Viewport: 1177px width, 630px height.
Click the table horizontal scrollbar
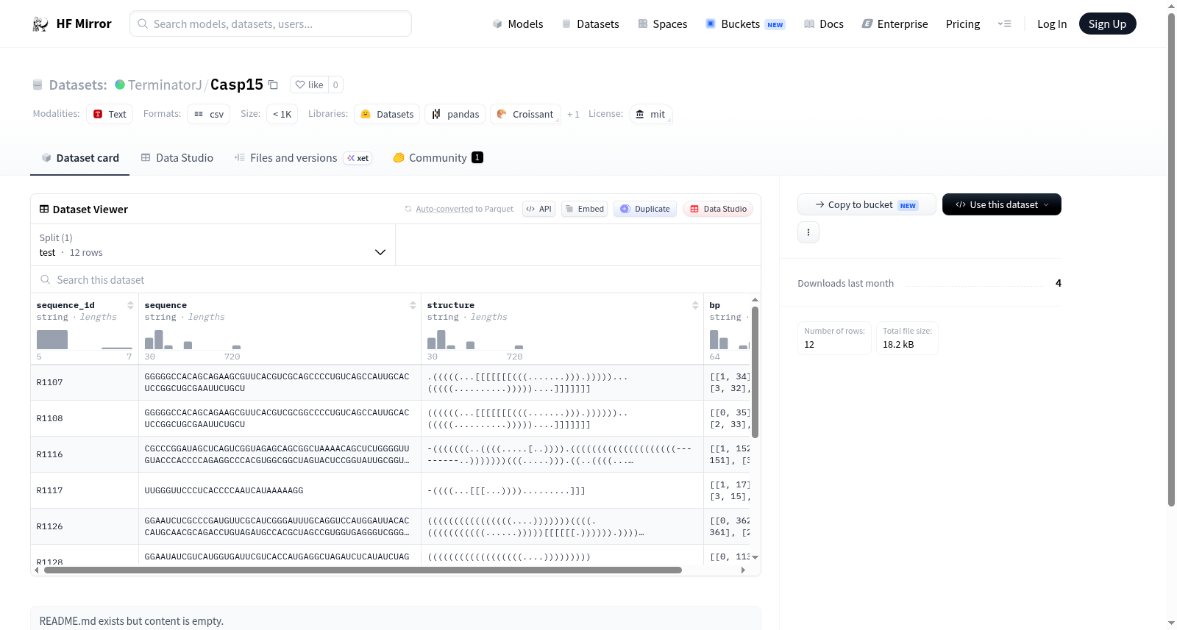click(363, 570)
